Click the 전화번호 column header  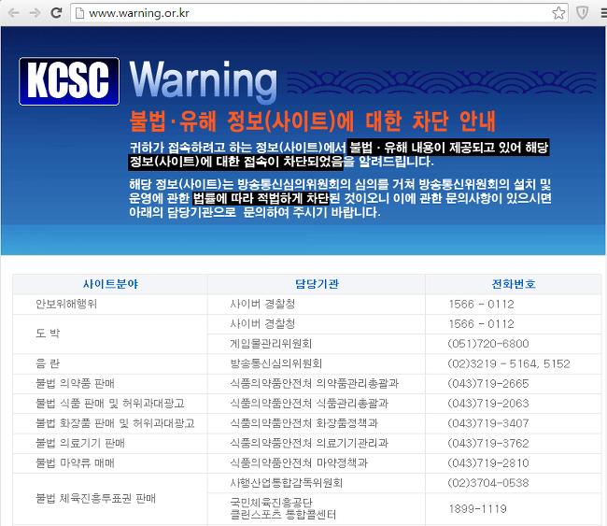tap(514, 284)
